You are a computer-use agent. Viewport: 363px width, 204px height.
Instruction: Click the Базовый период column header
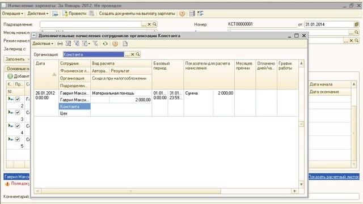click(168, 74)
